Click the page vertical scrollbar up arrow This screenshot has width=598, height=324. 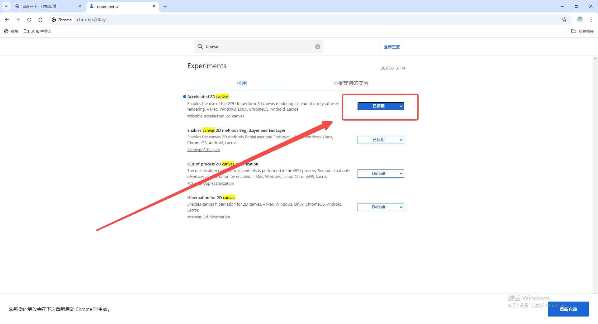(595, 58)
